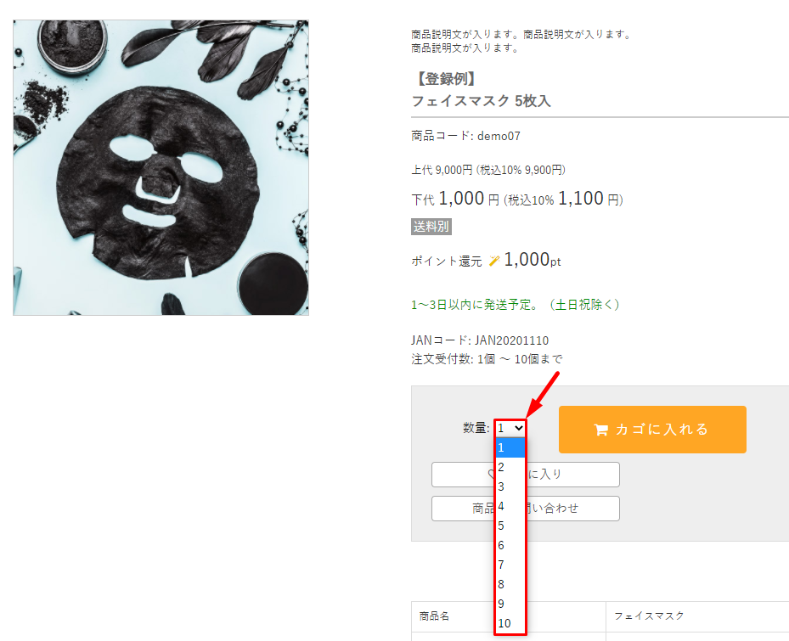Screen dimensions: 789x641
Task: Choose quantity 4 from the list
Action: pos(510,506)
